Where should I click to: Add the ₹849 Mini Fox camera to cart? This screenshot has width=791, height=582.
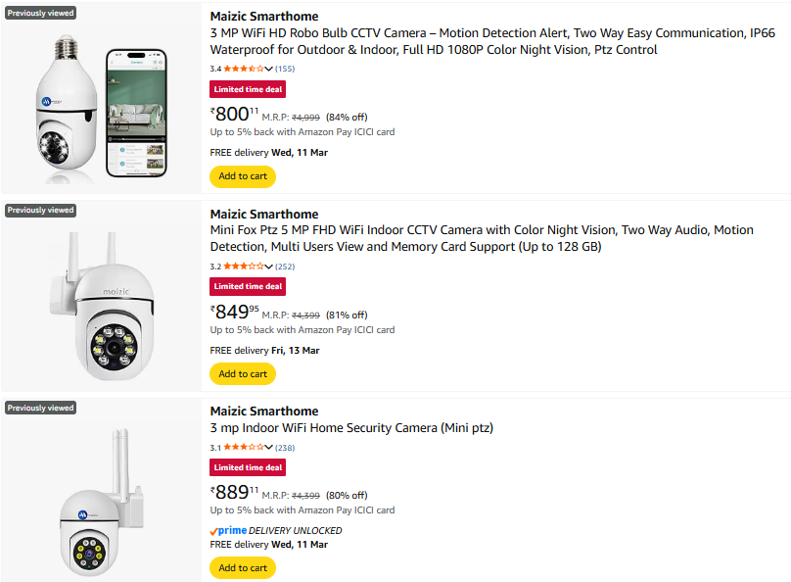click(x=242, y=373)
